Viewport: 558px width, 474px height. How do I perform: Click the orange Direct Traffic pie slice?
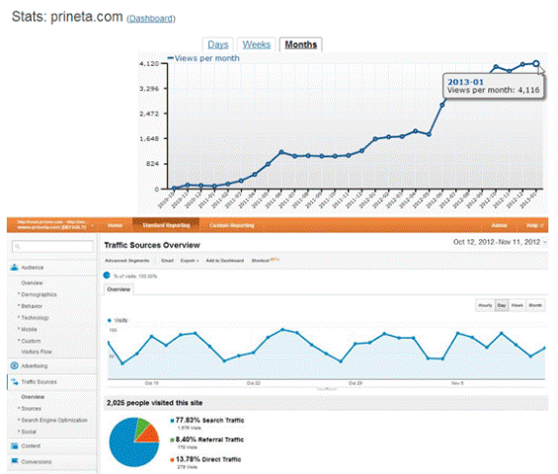151,434
